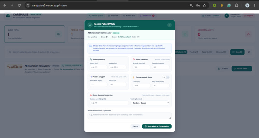This screenshot has height=138, width=259.
Task: Click the site information icon in address bar
Action: point(28,5)
